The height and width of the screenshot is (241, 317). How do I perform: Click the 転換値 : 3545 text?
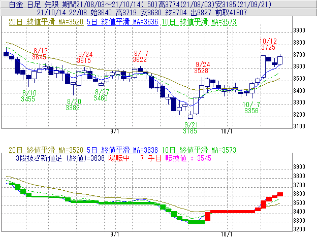pyautogui.click(x=188, y=158)
